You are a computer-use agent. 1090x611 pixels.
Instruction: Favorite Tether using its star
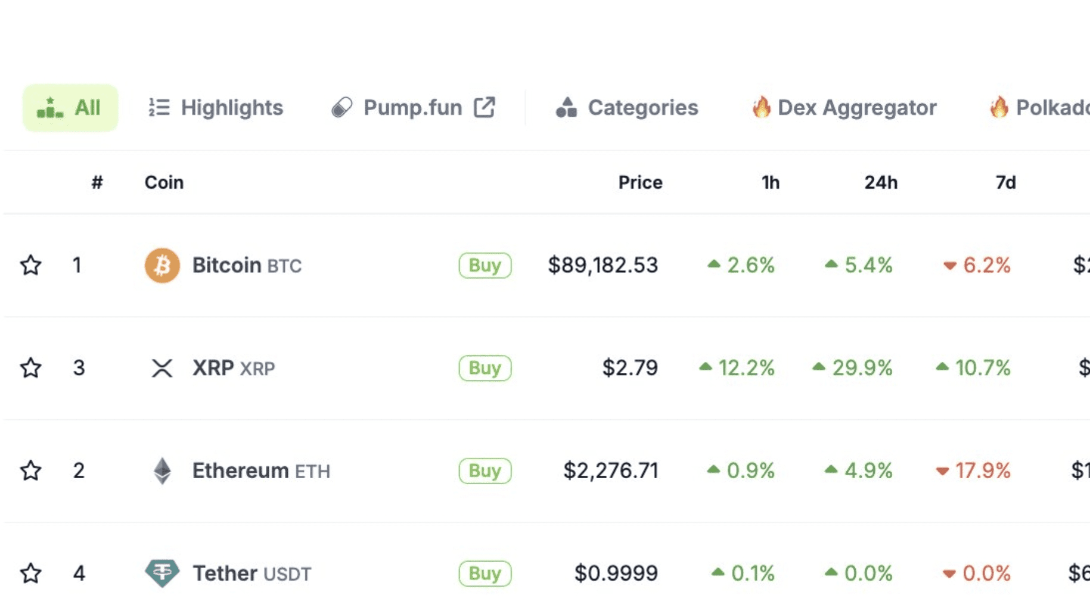click(31, 573)
